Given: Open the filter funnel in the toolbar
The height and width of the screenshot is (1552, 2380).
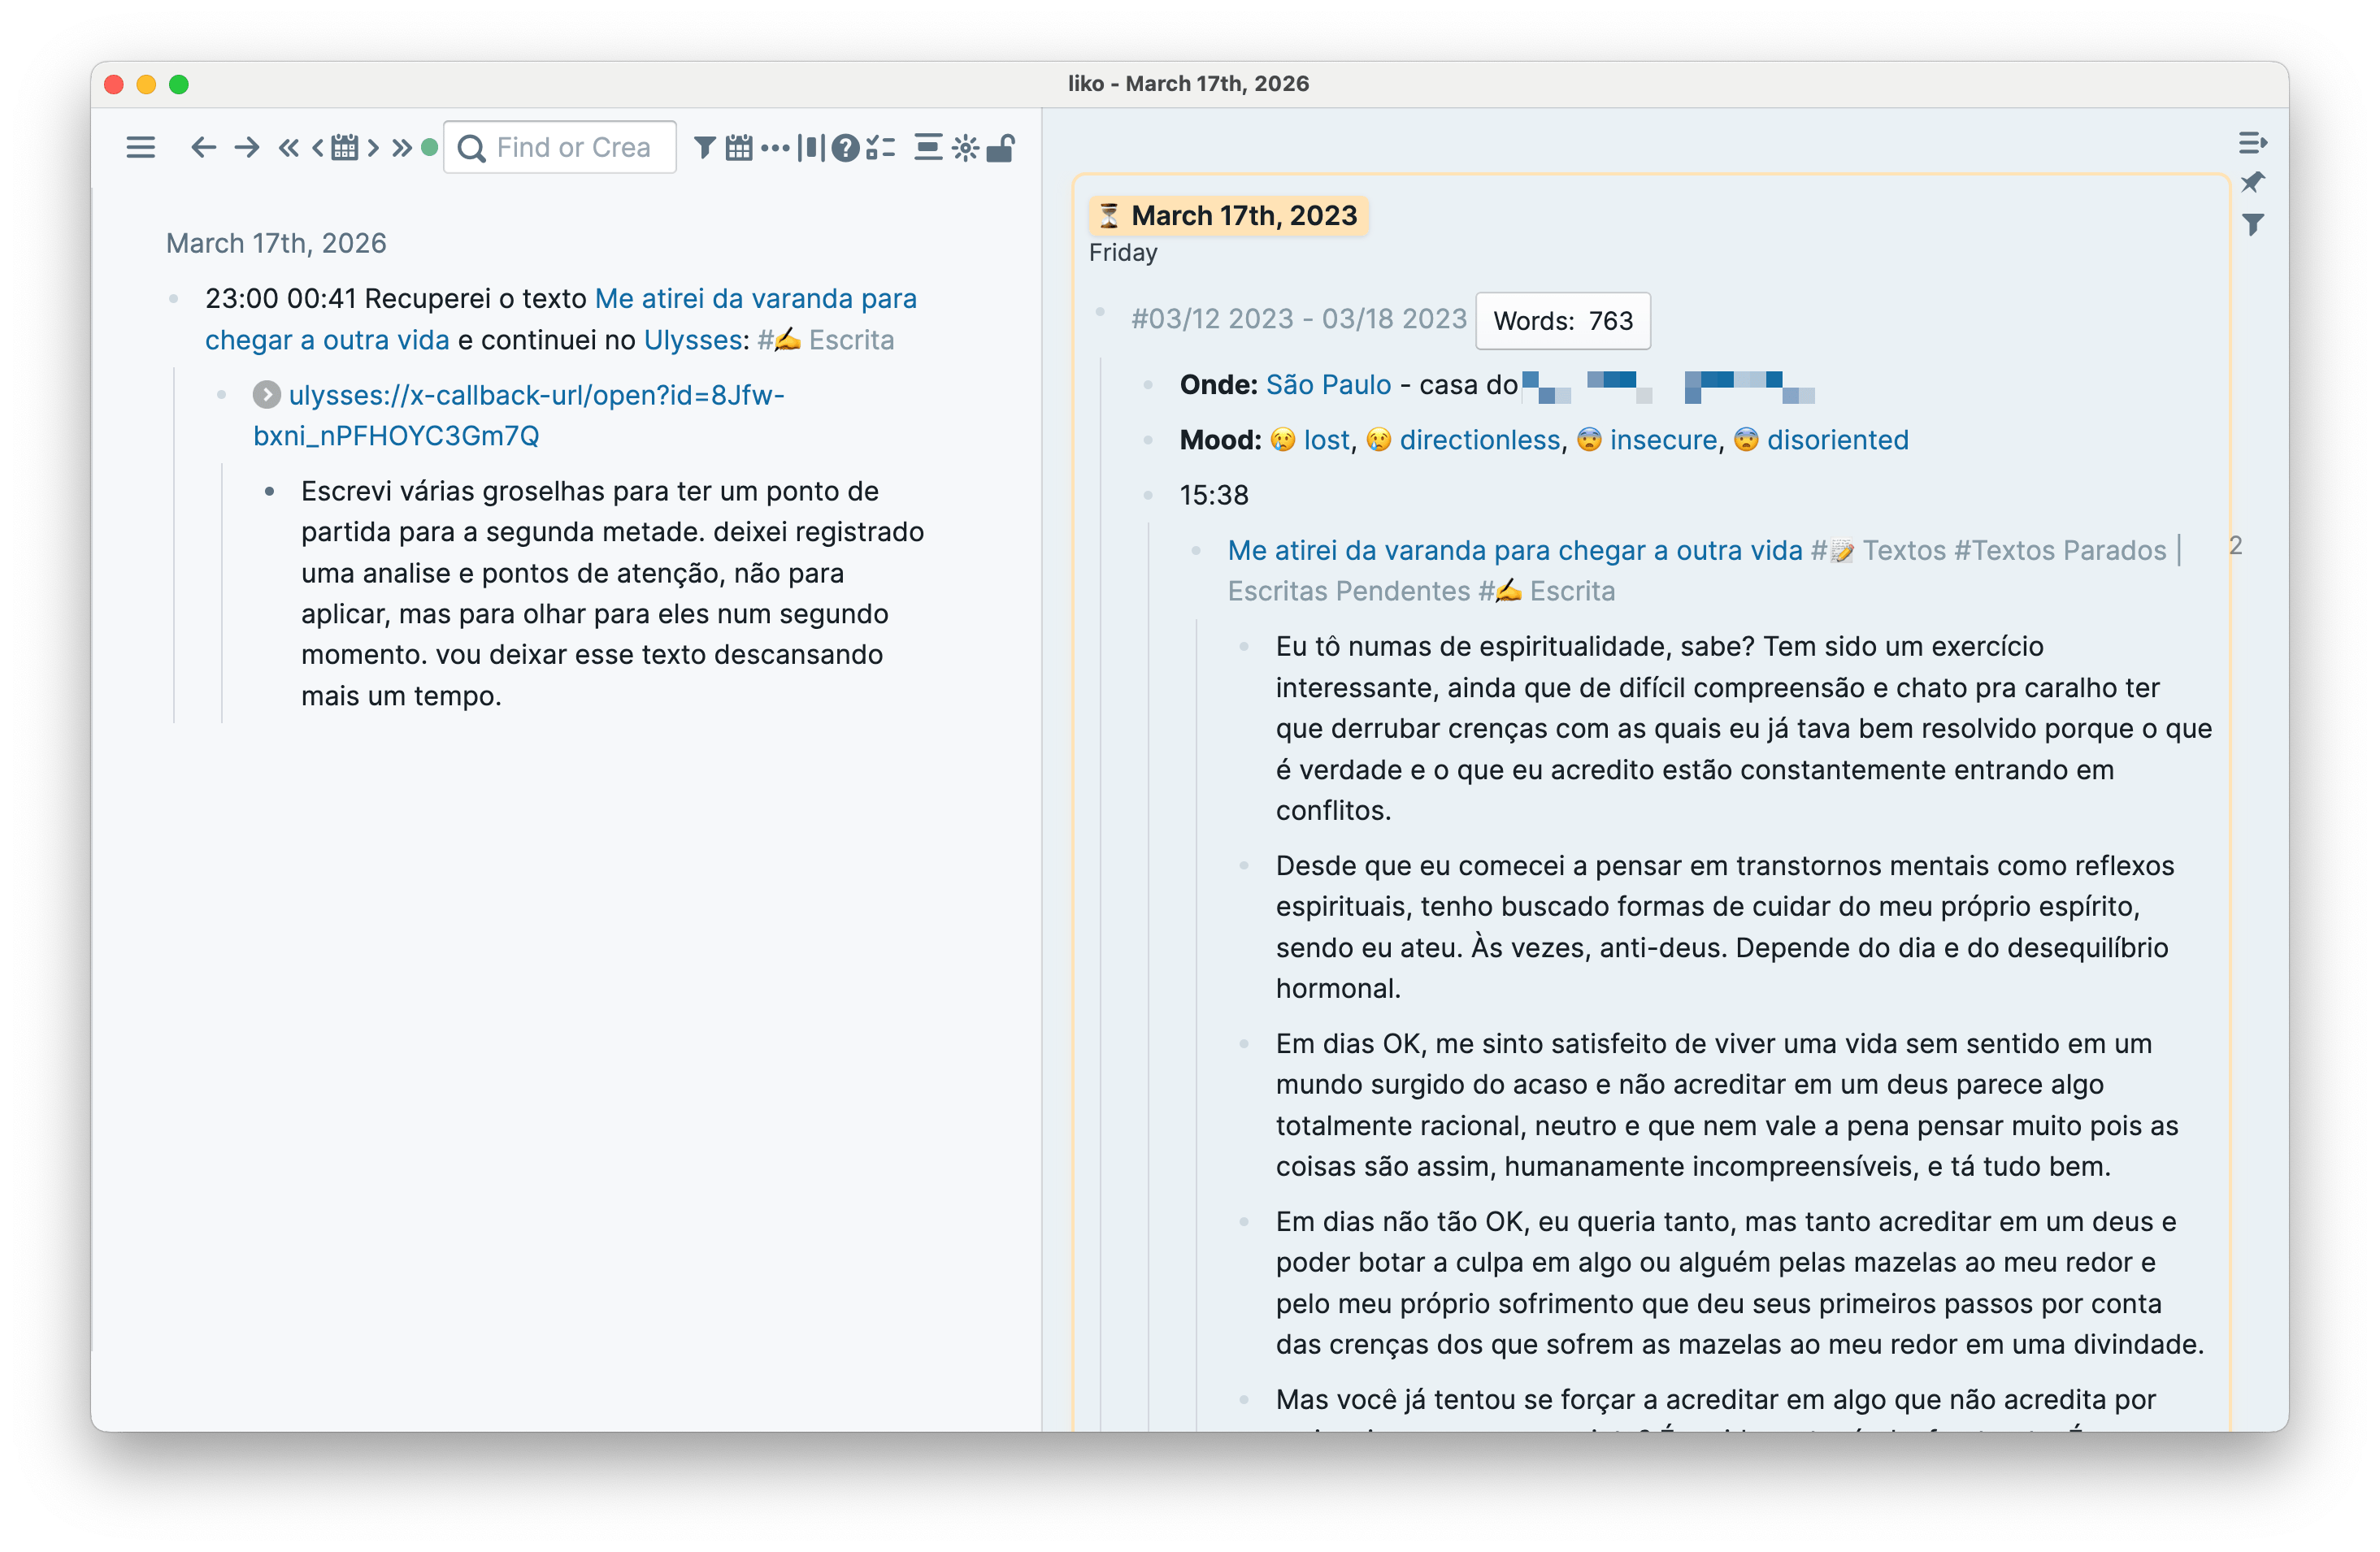Looking at the screenshot, I should coord(705,148).
